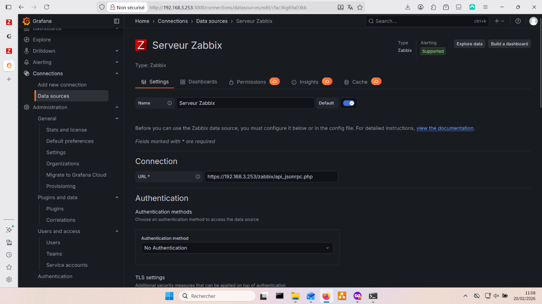Image resolution: width=542 pixels, height=304 pixels.
Task: Click the cloud badge next to Insights
Action: pos(327,81)
